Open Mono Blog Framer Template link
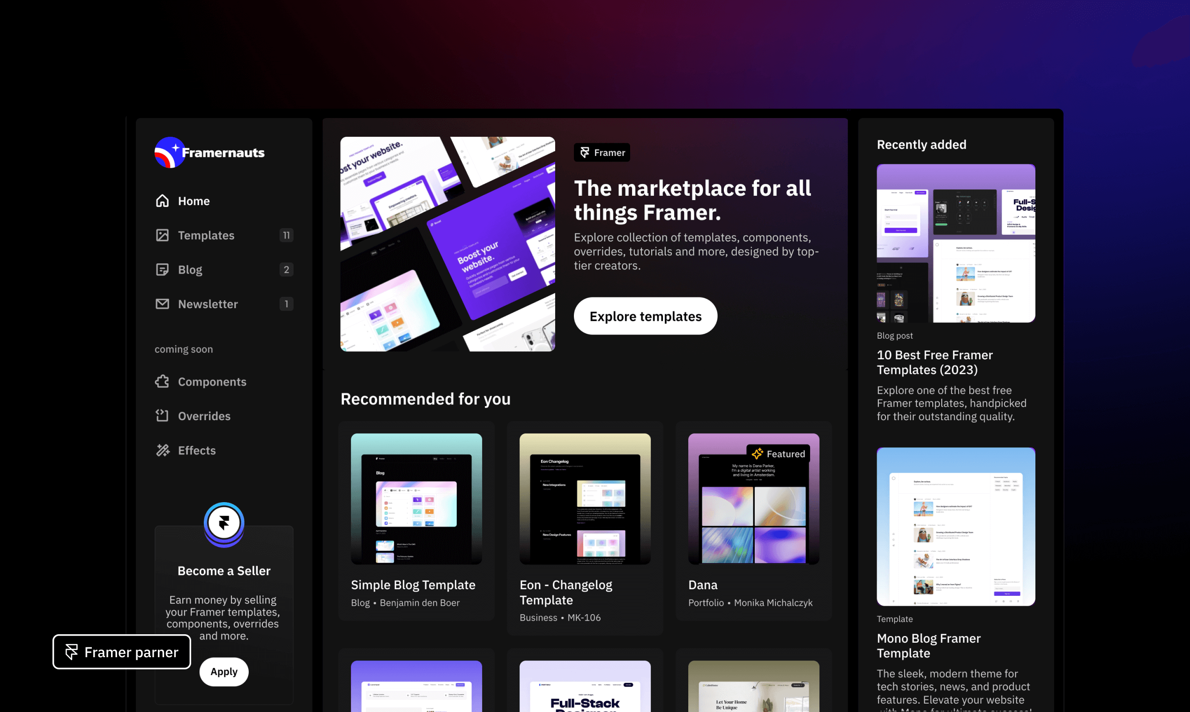This screenshot has width=1190, height=712. [x=929, y=646]
